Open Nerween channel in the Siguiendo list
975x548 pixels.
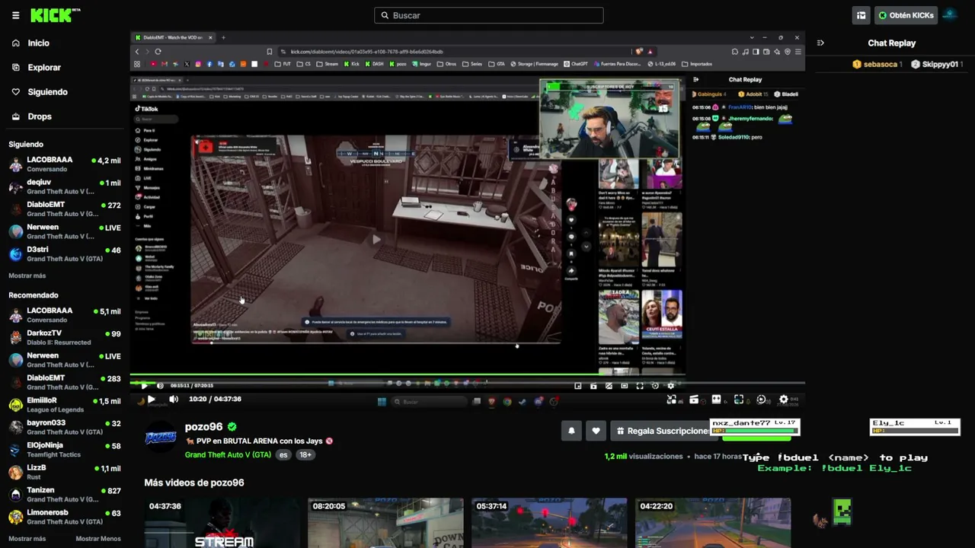coord(65,231)
